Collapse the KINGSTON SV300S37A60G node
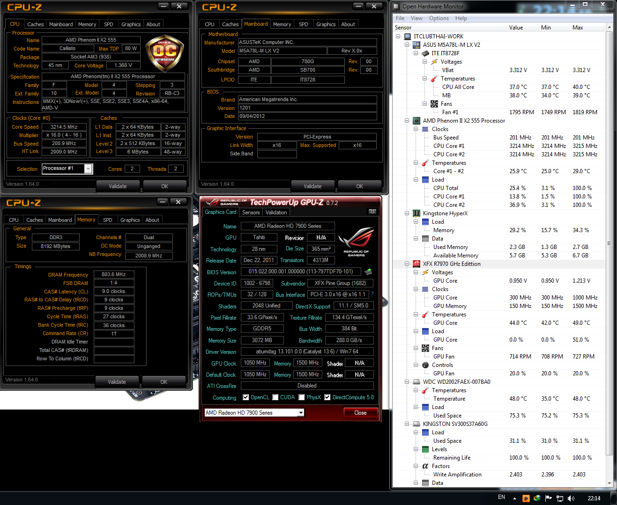The height and width of the screenshot is (505, 617). pos(407,424)
